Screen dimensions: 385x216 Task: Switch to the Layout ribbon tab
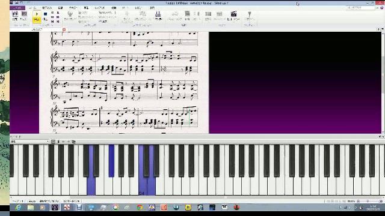(100, 8)
